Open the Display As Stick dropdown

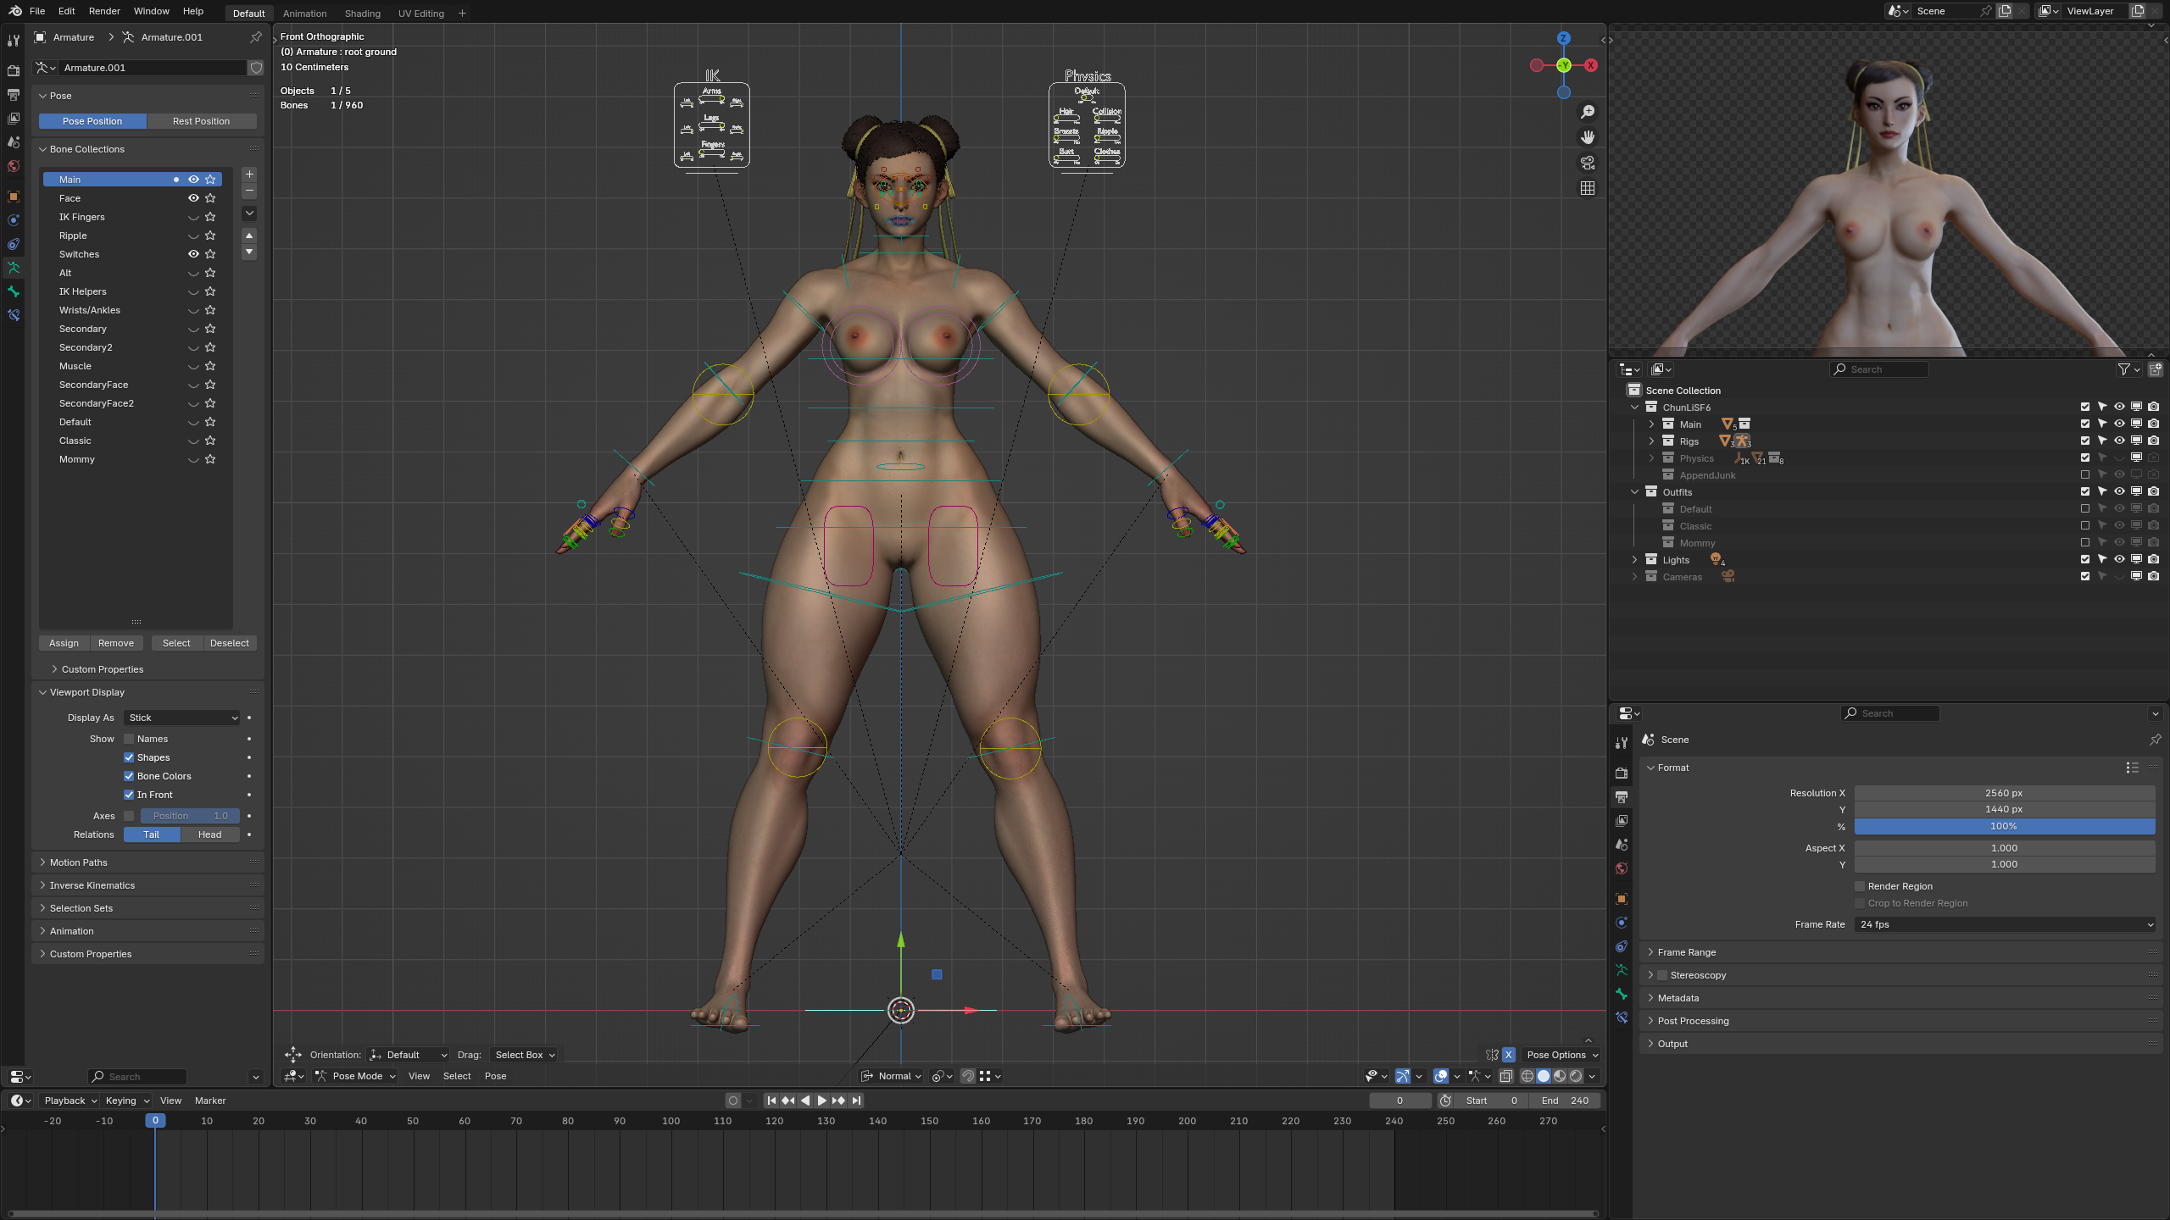click(x=181, y=718)
